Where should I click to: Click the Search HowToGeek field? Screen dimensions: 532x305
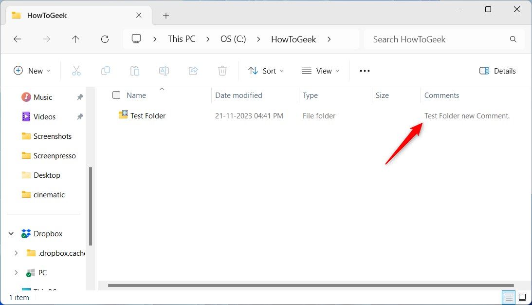444,39
